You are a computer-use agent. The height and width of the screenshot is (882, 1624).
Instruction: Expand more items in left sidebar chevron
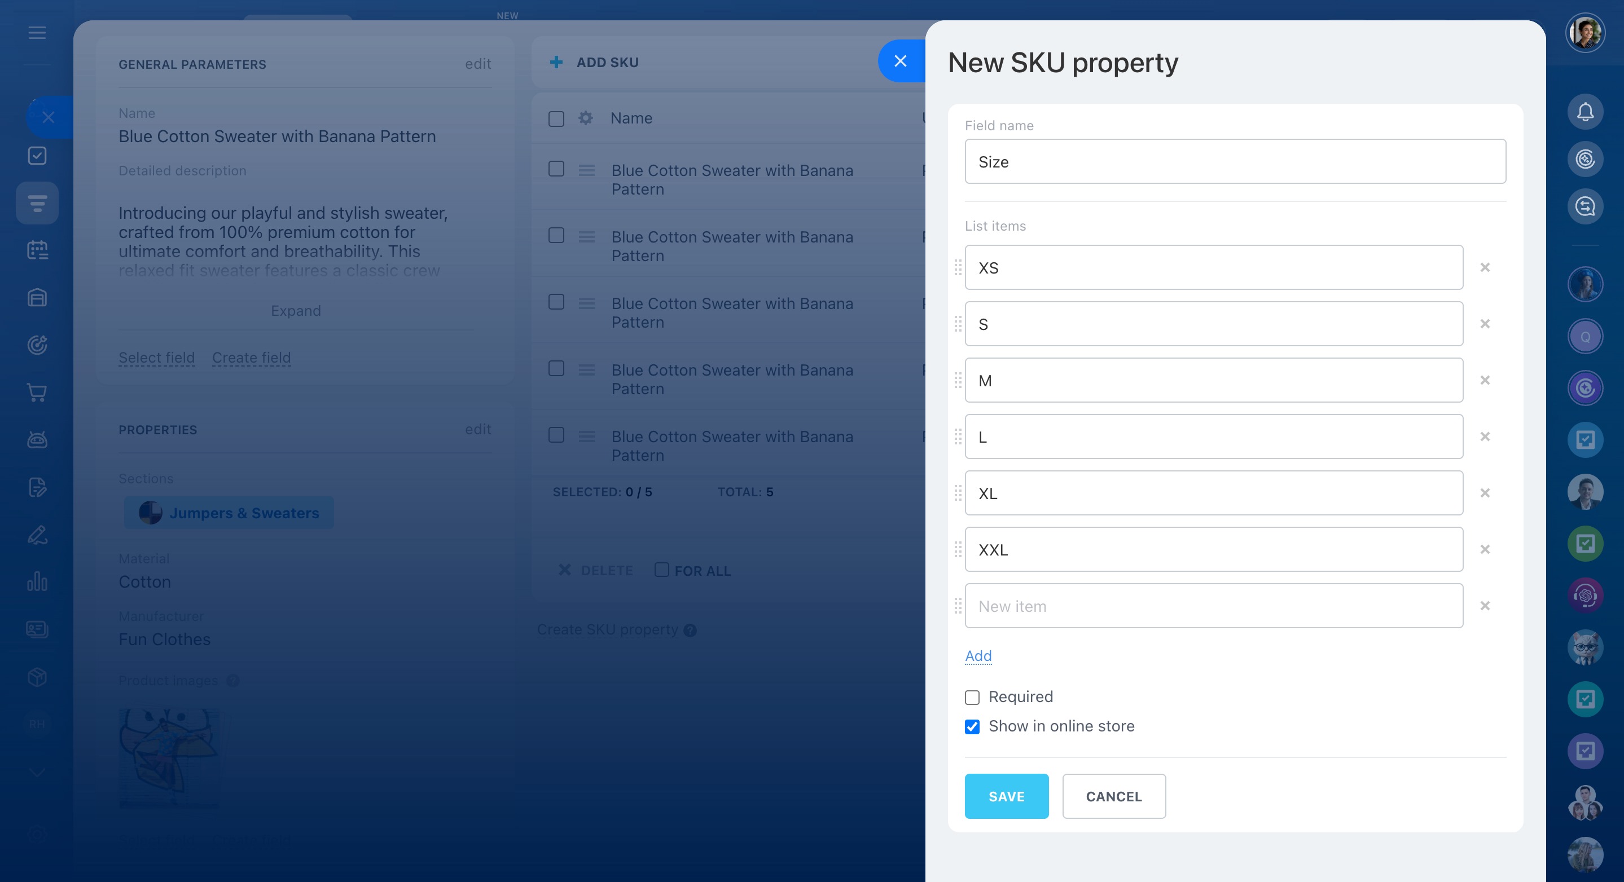click(37, 773)
